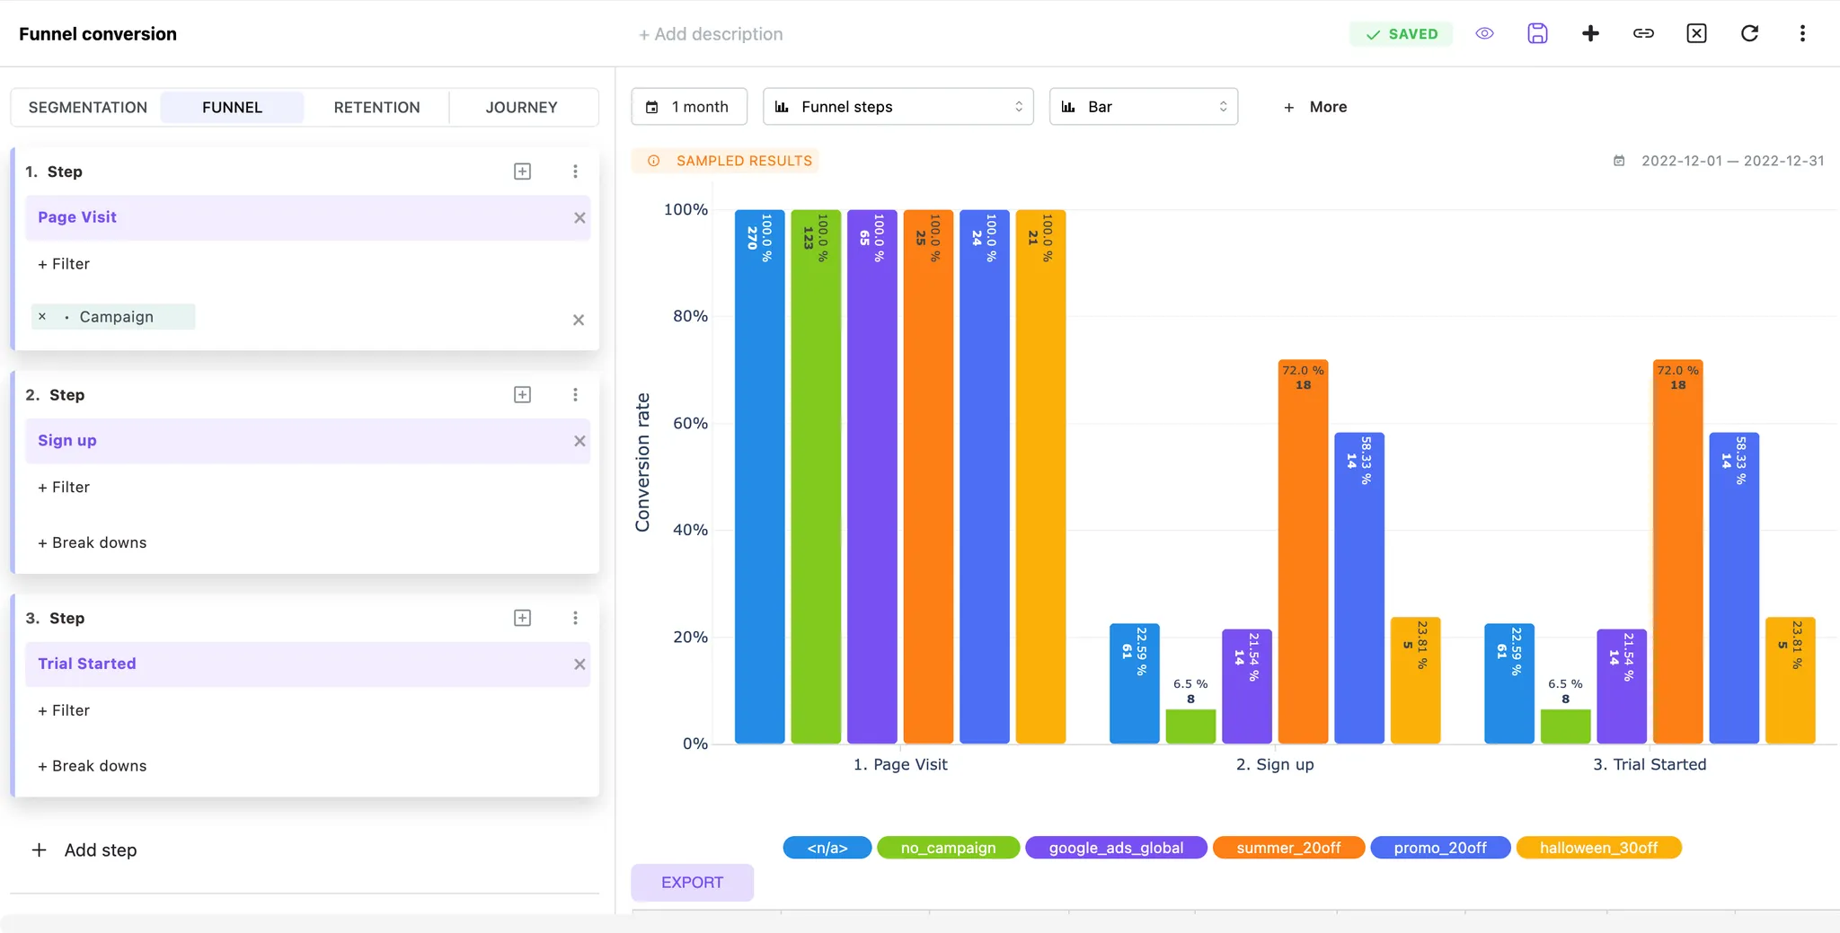The width and height of the screenshot is (1840, 933).
Task: Click the plus icon in top toolbar
Action: coord(1590,34)
